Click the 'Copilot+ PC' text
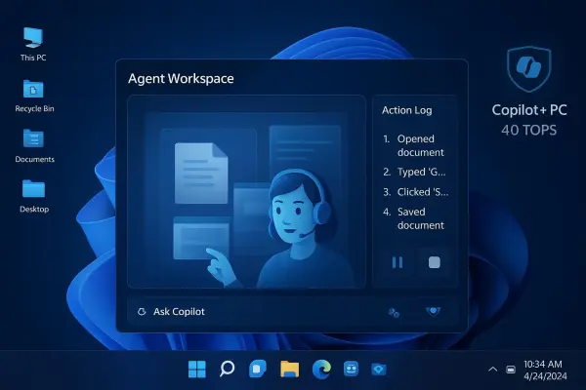 click(529, 110)
